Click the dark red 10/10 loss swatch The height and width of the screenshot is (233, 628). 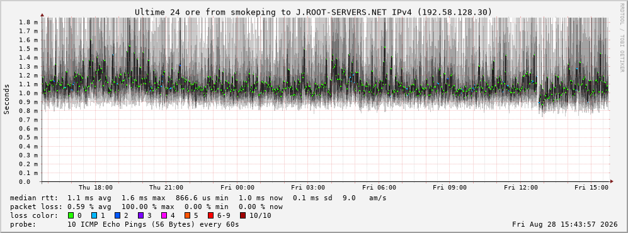[243, 216]
